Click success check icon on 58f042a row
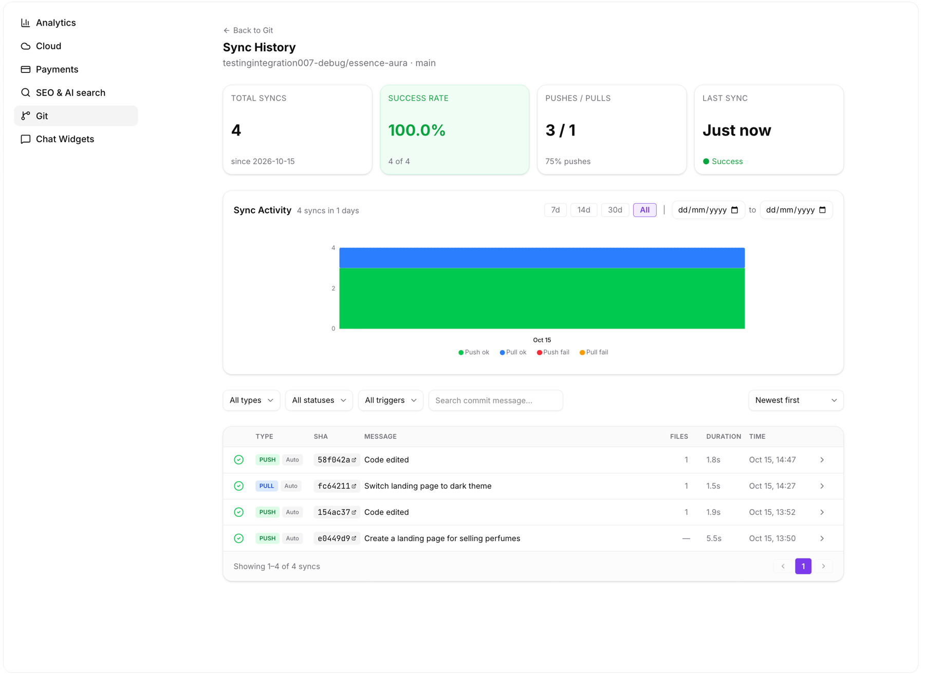The width and height of the screenshot is (925, 675). (238, 460)
